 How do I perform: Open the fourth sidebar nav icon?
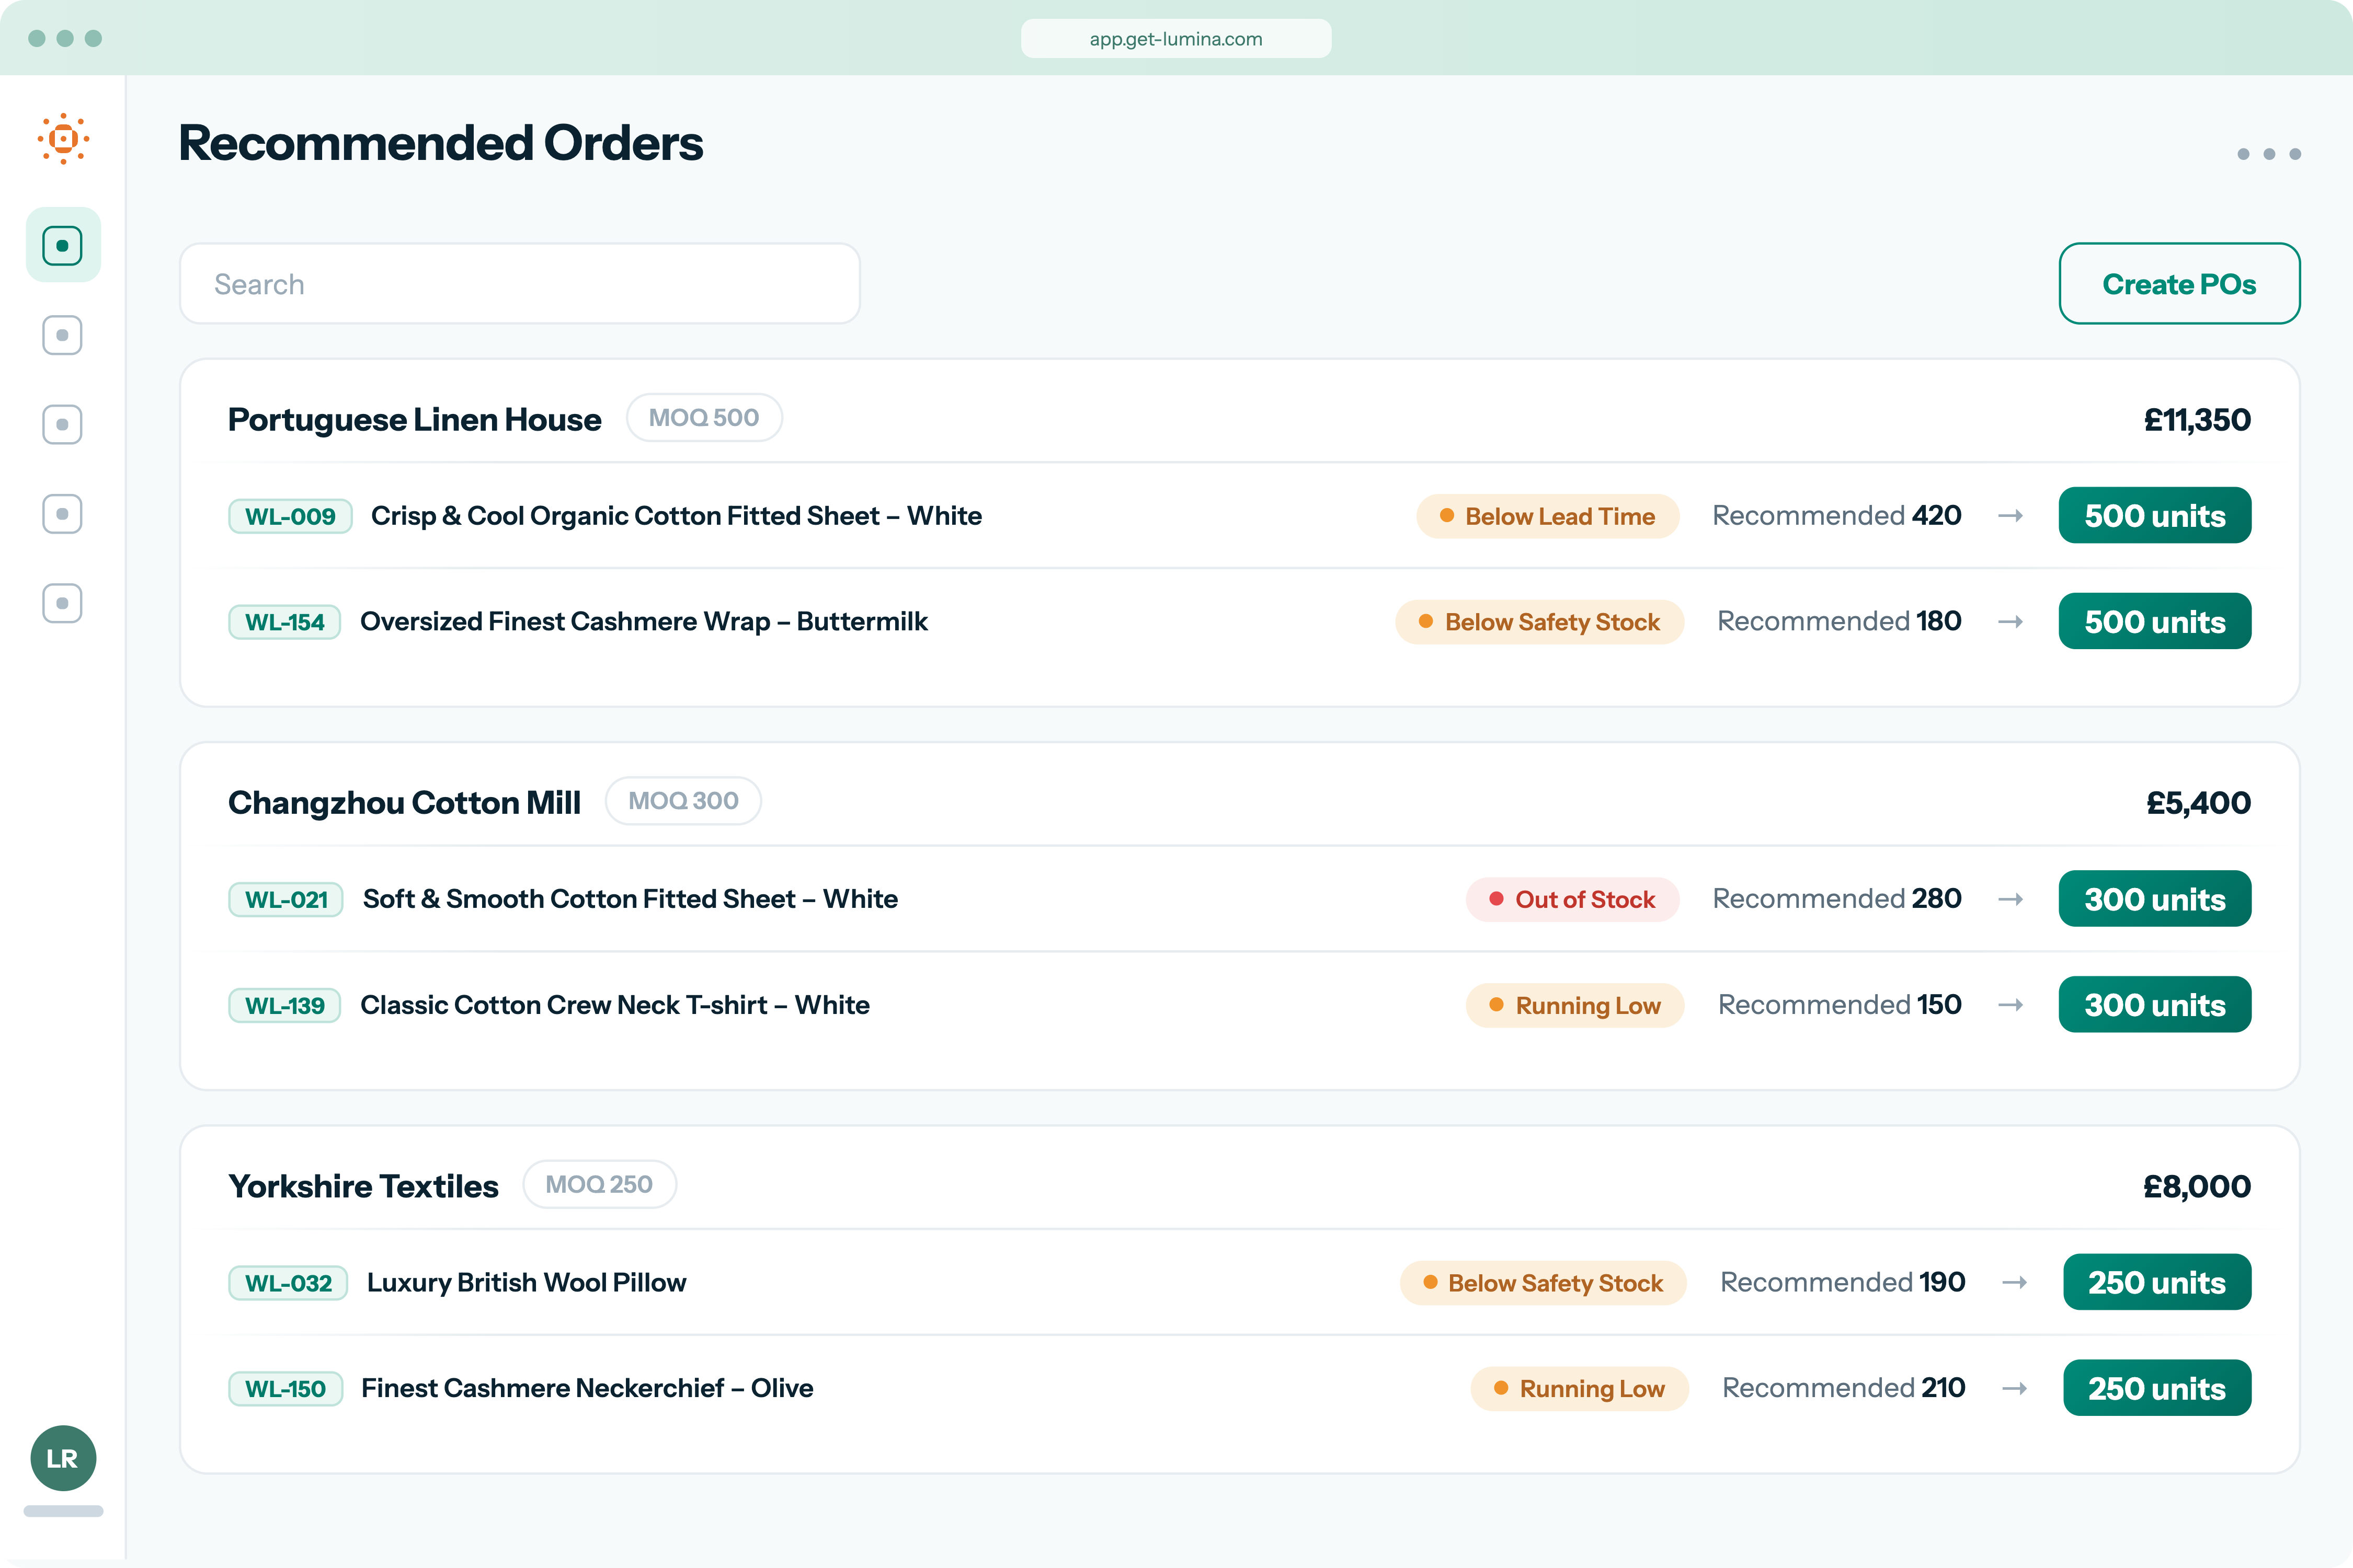click(x=63, y=514)
